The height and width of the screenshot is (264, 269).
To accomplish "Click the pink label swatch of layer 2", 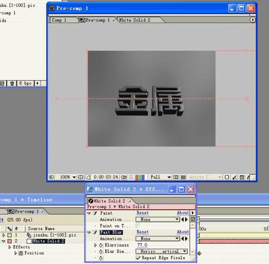I will (x=10, y=242).
